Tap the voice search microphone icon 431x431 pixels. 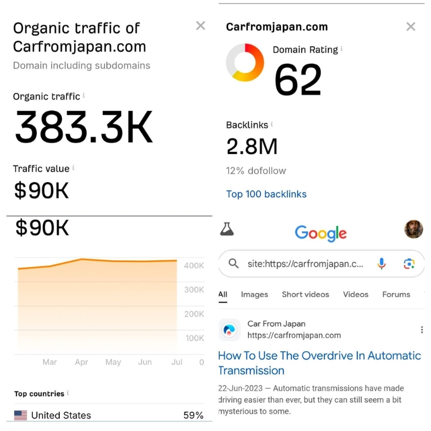tap(381, 264)
